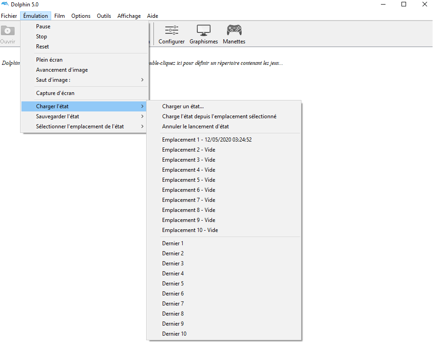Click the Configurer sliders icon
Image resolution: width=433 pixels, height=348 pixels.
171,30
